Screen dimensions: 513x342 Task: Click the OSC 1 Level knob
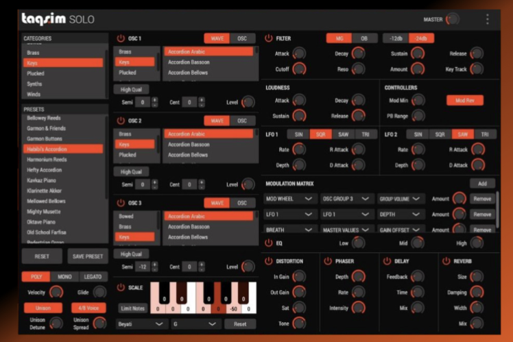[248, 102]
